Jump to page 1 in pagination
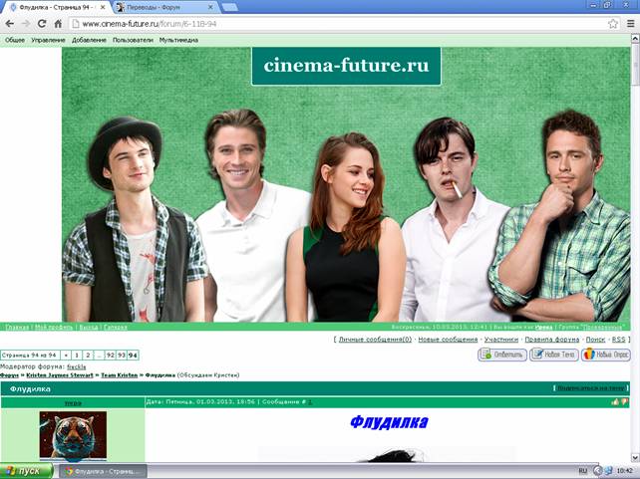This screenshot has height=479, width=640. point(77,356)
